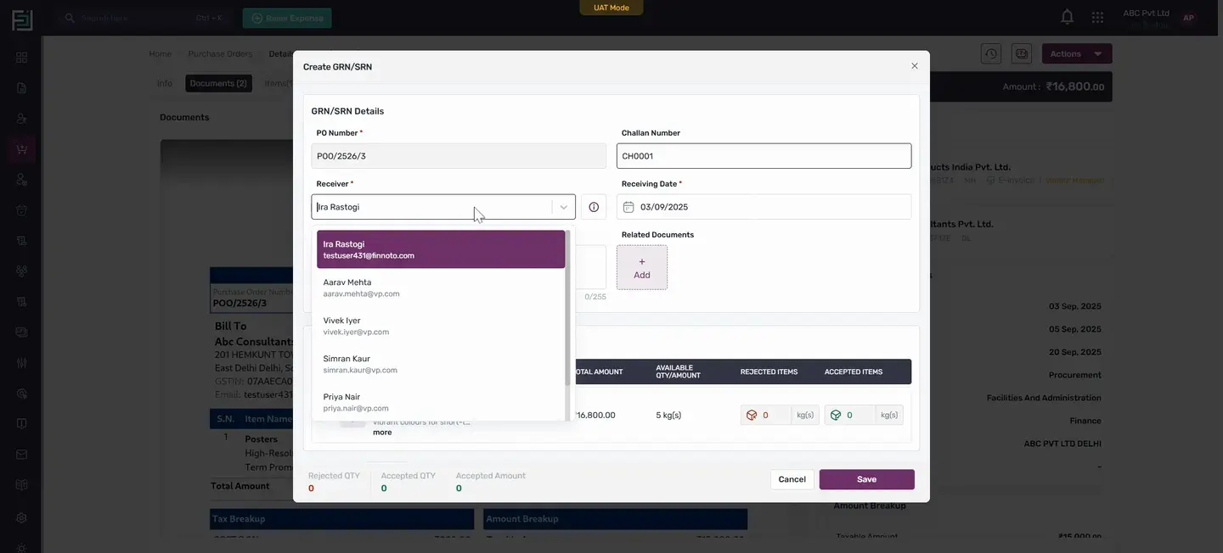Click the rejected items box icon

coord(751,415)
